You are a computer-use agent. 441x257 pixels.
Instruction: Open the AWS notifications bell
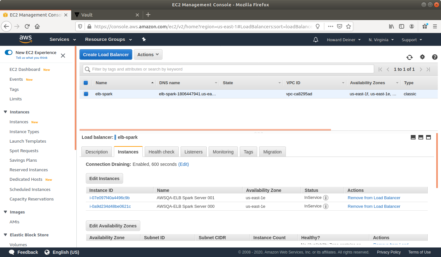pyautogui.click(x=316, y=40)
